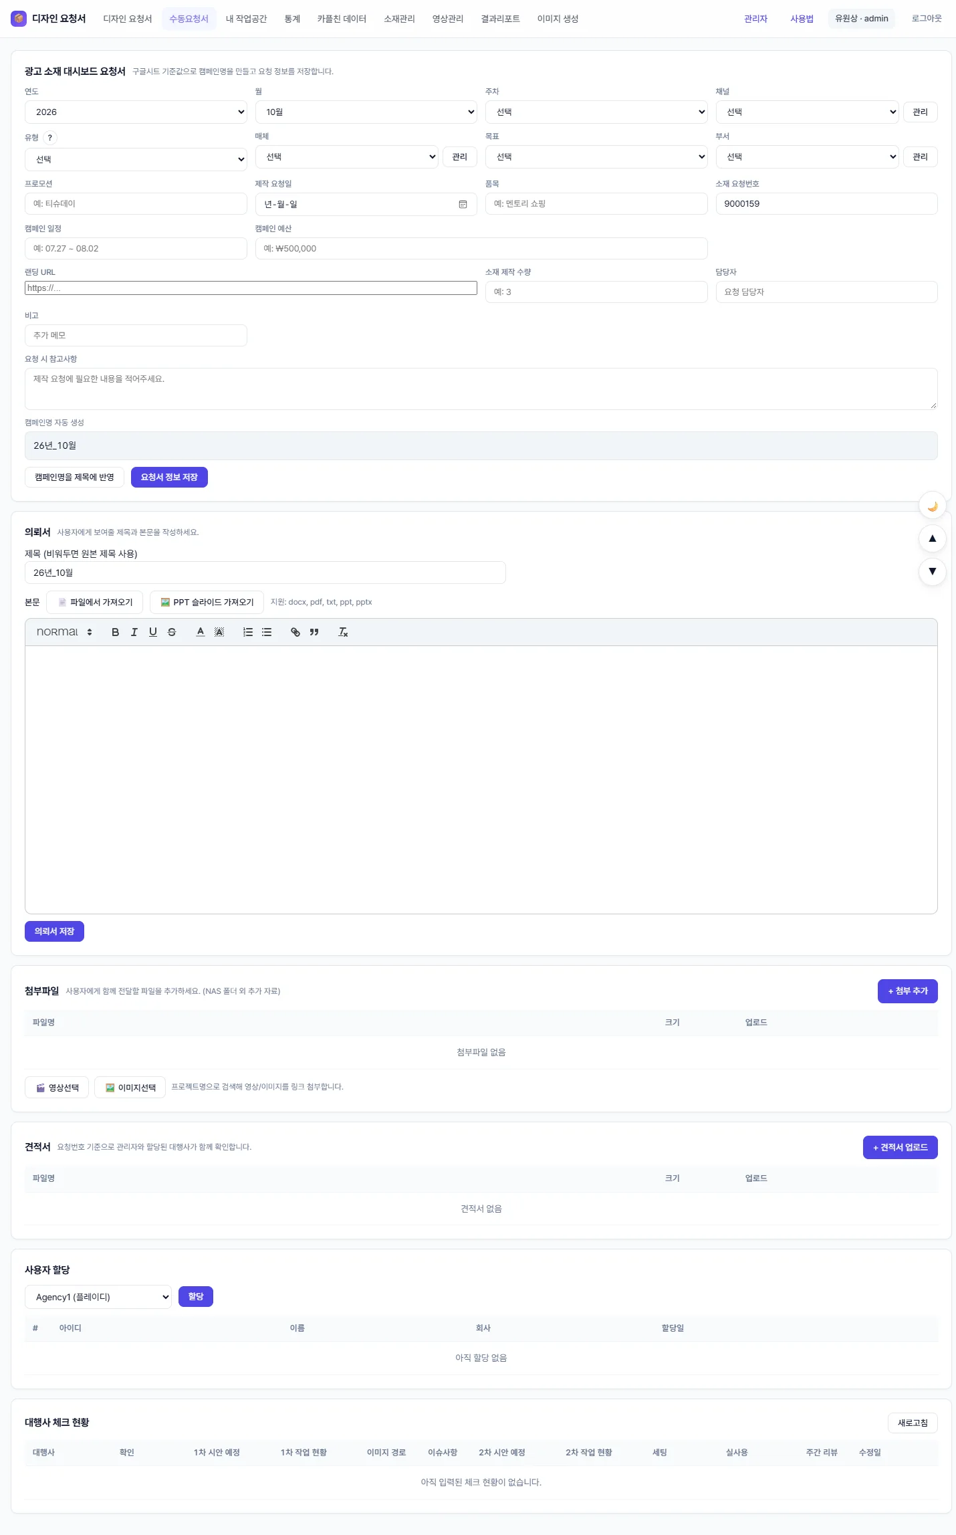The image size is (956, 1535).
Task: Apply italic formatting in the editor
Action: (134, 632)
